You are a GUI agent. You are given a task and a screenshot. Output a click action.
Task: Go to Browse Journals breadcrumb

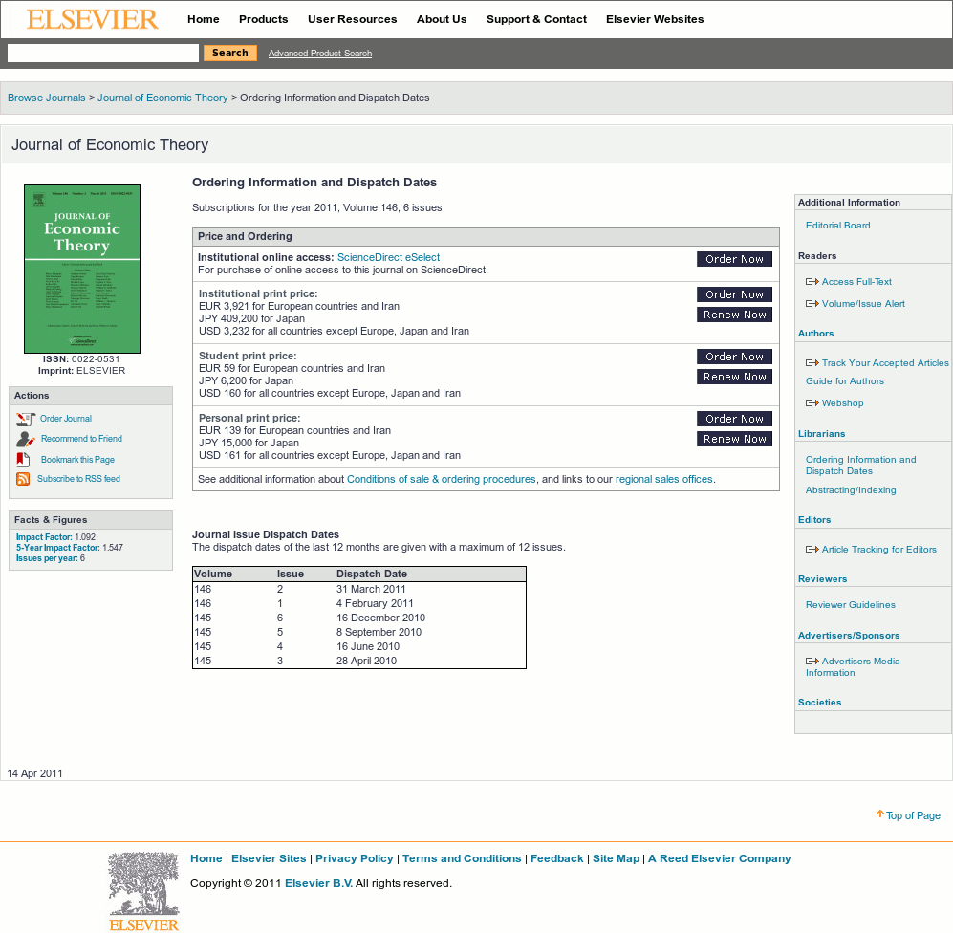tap(47, 98)
